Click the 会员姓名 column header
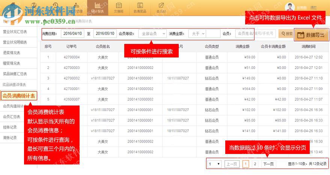Screen dimensions: 330x175 pos(103,47)
